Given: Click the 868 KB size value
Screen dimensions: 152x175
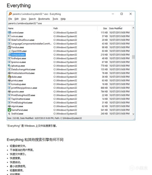Looking at the screenshot, I should (104, 88).
